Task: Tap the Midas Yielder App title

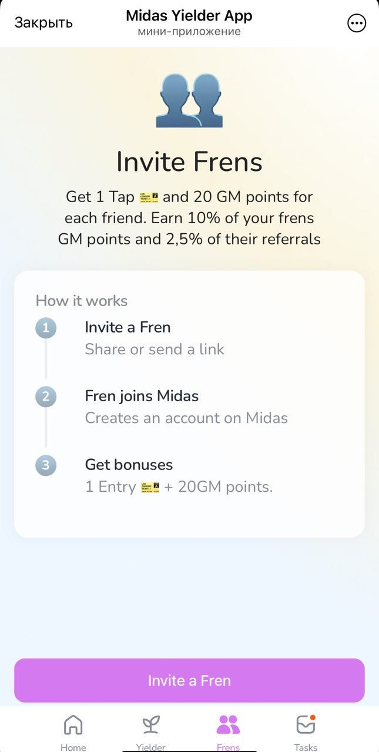Action: pyautogui.click(x=189, y=15)
